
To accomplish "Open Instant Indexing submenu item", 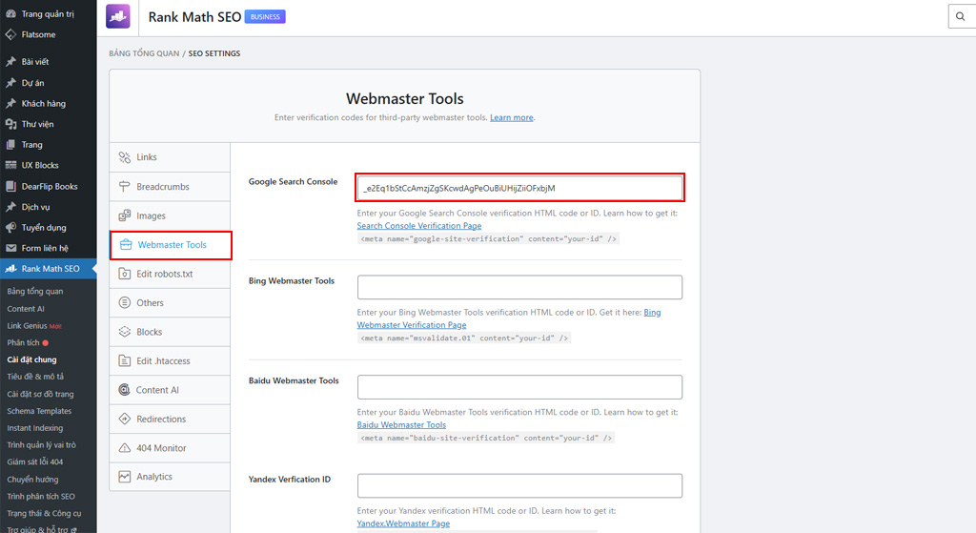I will tap(35, 428).
